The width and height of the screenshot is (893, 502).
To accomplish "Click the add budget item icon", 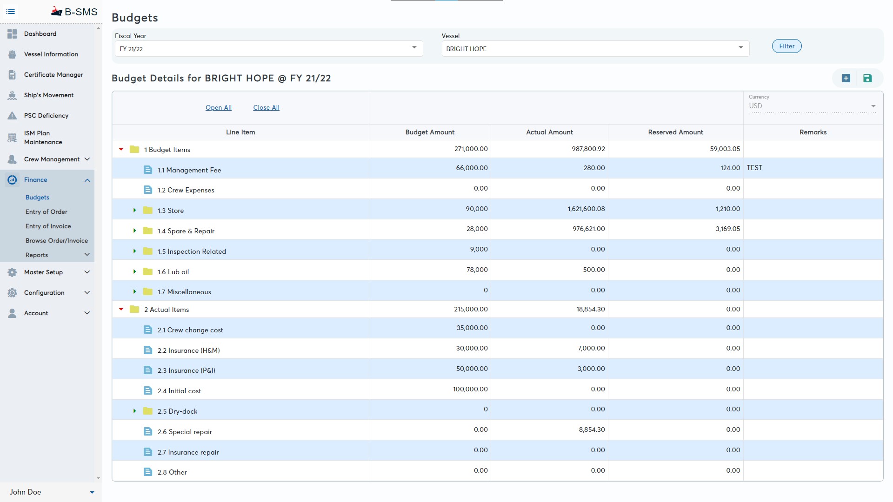I will (x=846, y=78).
